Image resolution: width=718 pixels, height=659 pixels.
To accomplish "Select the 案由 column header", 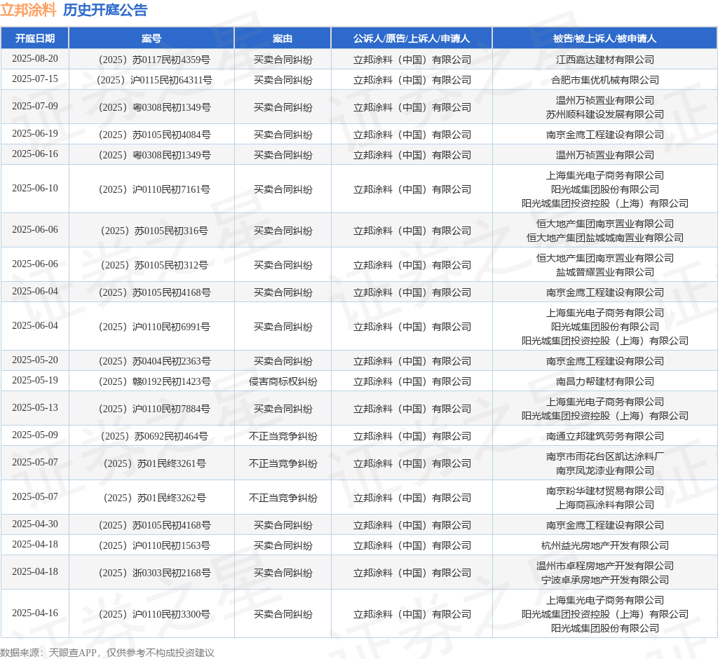I will point(283,39).
